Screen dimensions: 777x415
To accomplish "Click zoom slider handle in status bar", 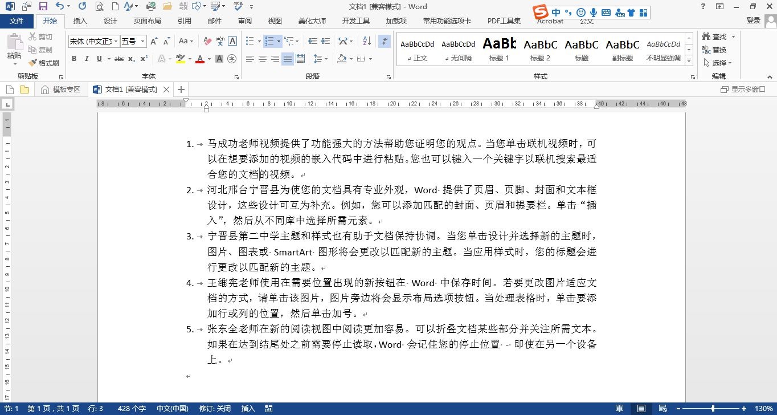I will tap(713, 409).
